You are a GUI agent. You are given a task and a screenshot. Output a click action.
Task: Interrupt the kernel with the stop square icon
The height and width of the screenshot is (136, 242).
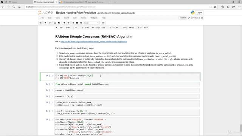click(77, 23)
